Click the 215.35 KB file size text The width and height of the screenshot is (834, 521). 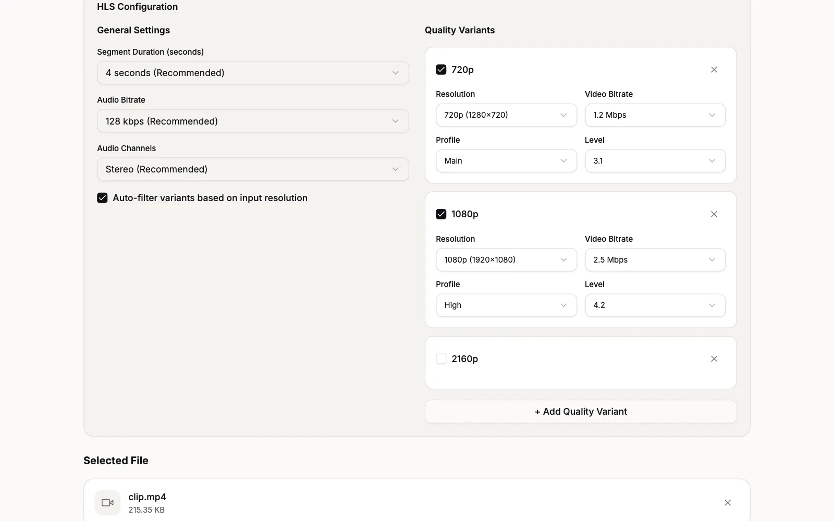tap(146, 510)
